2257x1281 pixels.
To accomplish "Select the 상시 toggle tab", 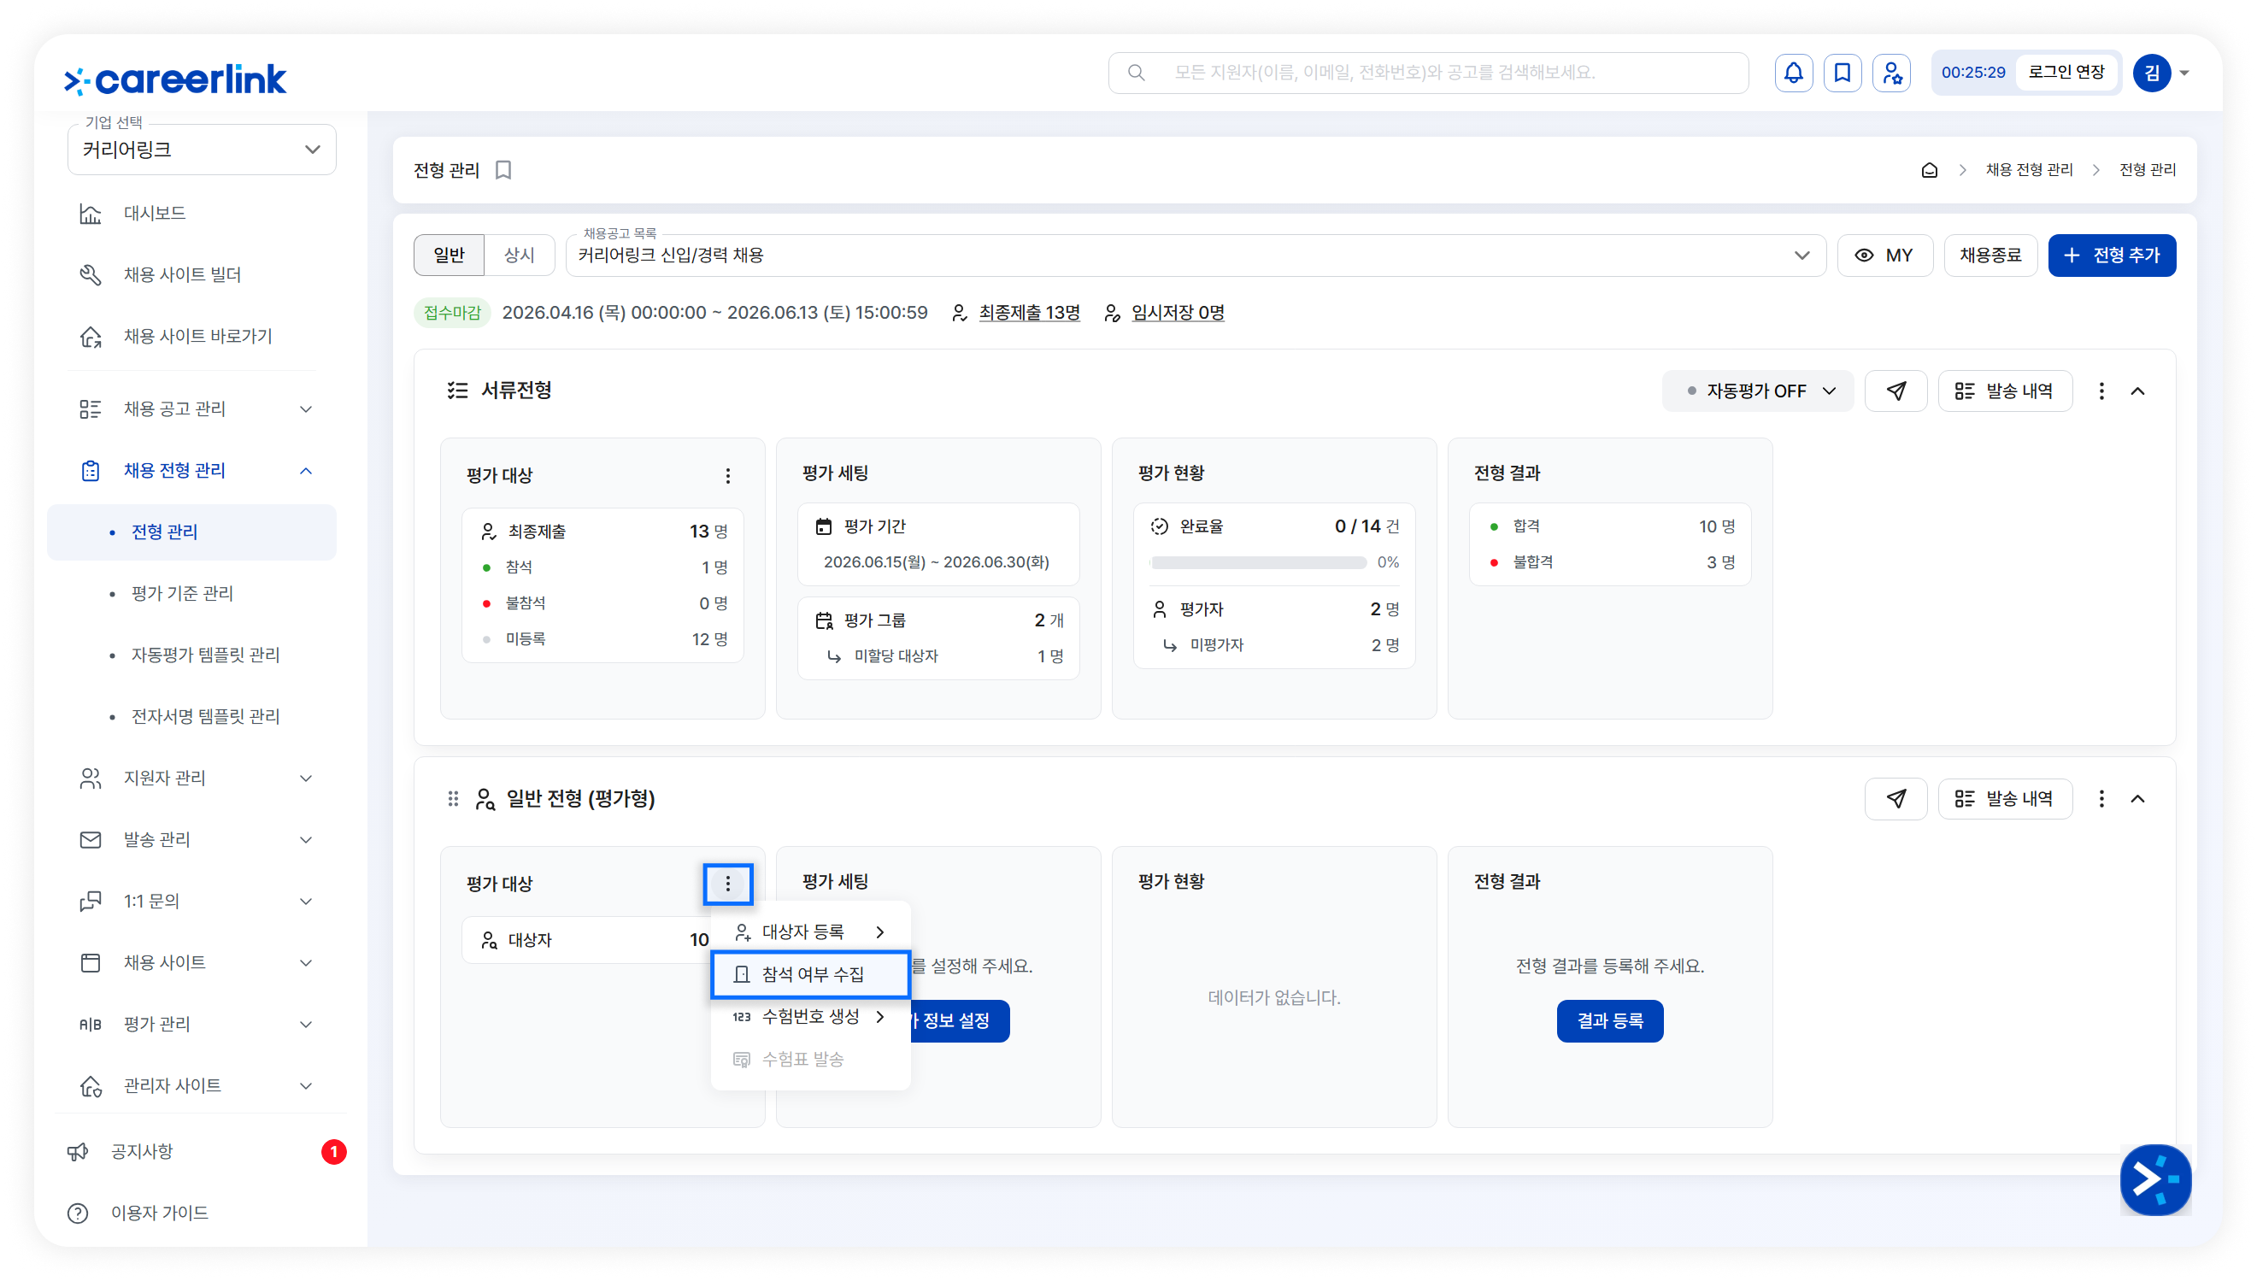I will pos(519,256).
